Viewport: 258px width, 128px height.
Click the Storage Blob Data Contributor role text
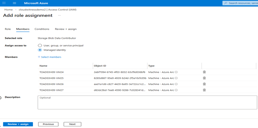click(57, 38)
